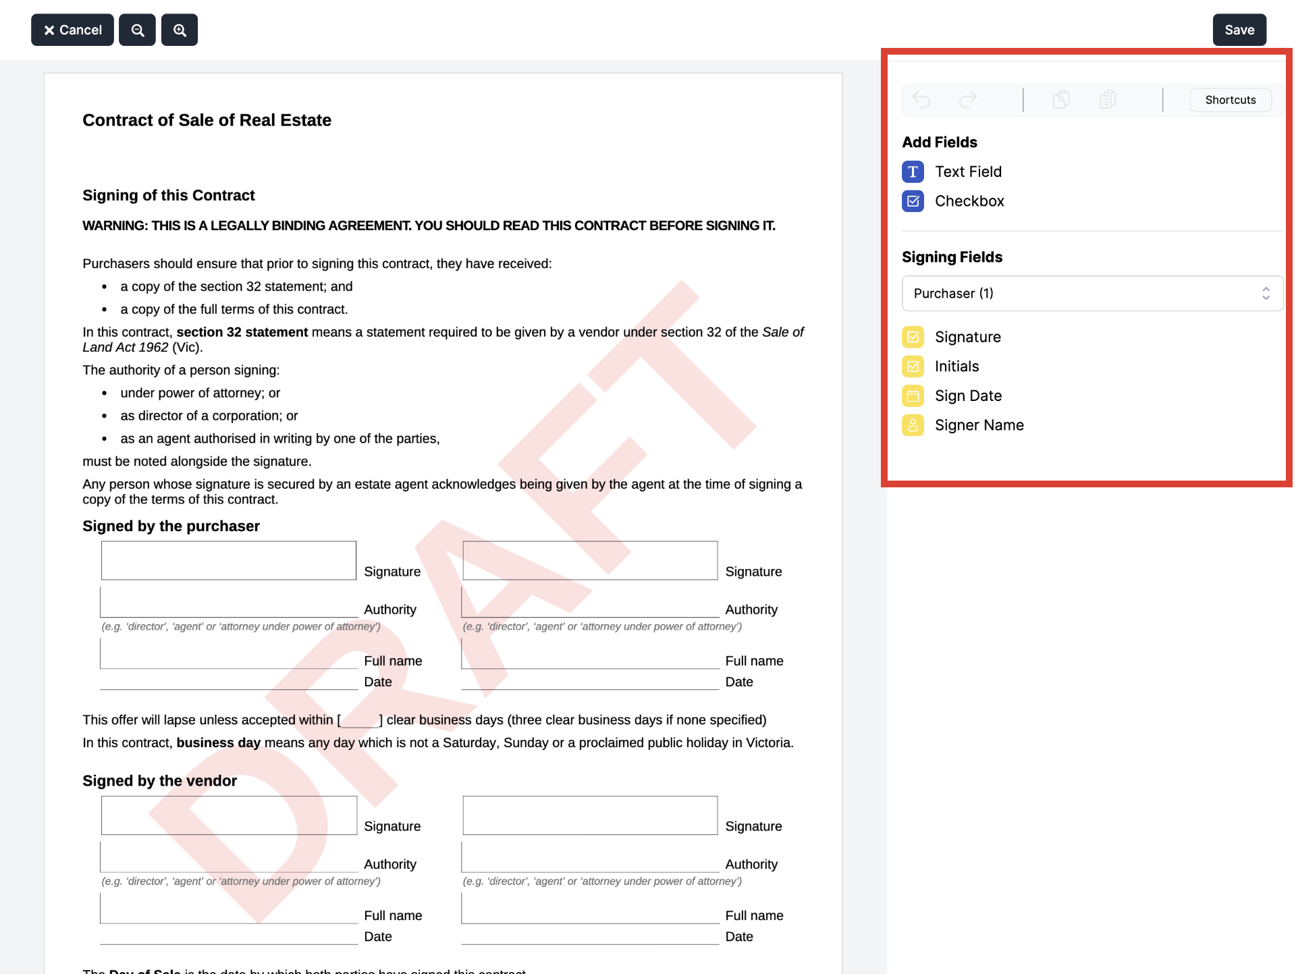Add a Signer Name field

(x=979, y=425)
